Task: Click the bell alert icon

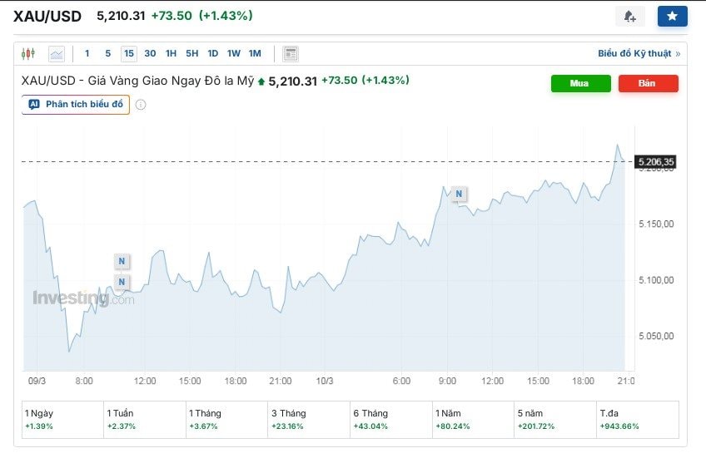Action: point(629,16)
